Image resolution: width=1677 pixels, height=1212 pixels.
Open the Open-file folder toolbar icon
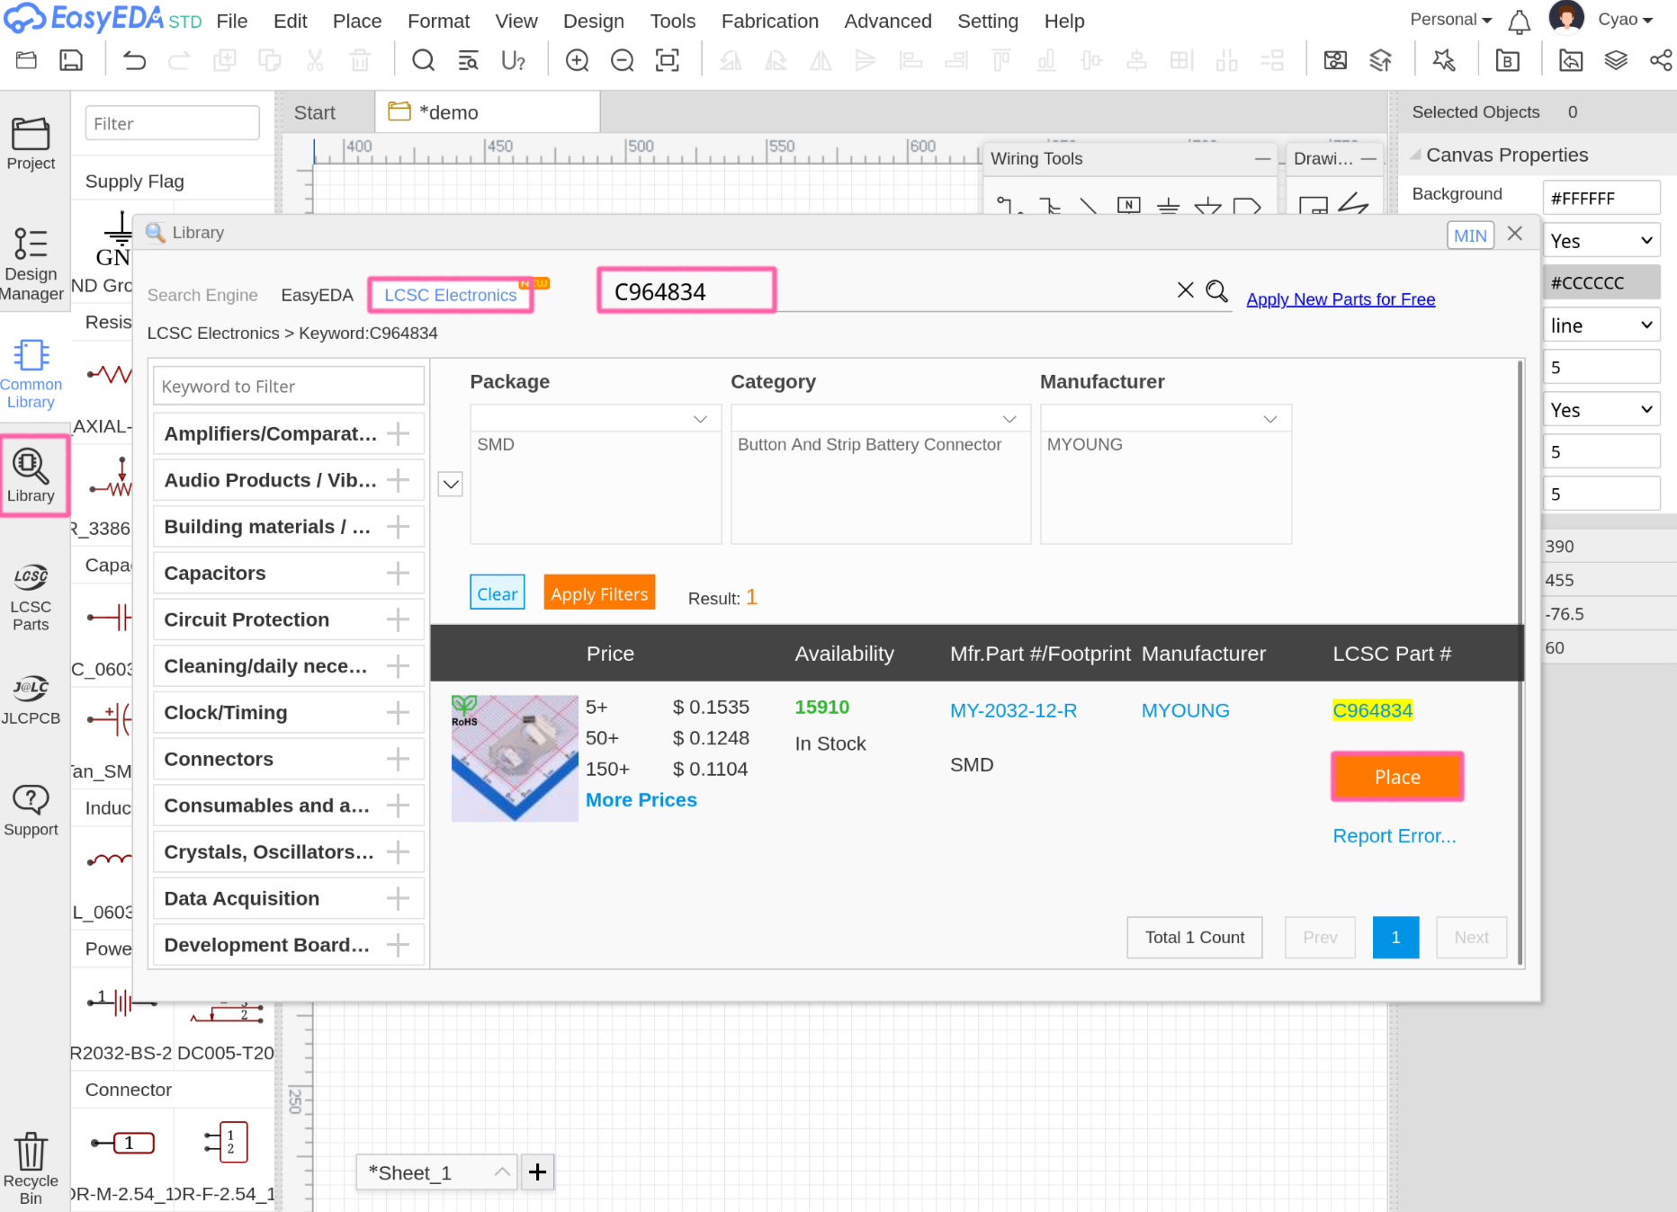(x=26, y=60)
